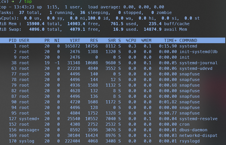
Task: Click PID 94 in snapfuse row
Action: [14, 108]
